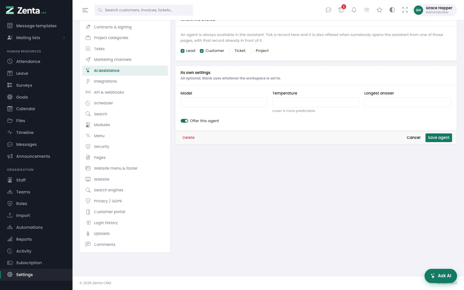
Task: Click the Integrations plug icon
Action: (x=88, y=81)
